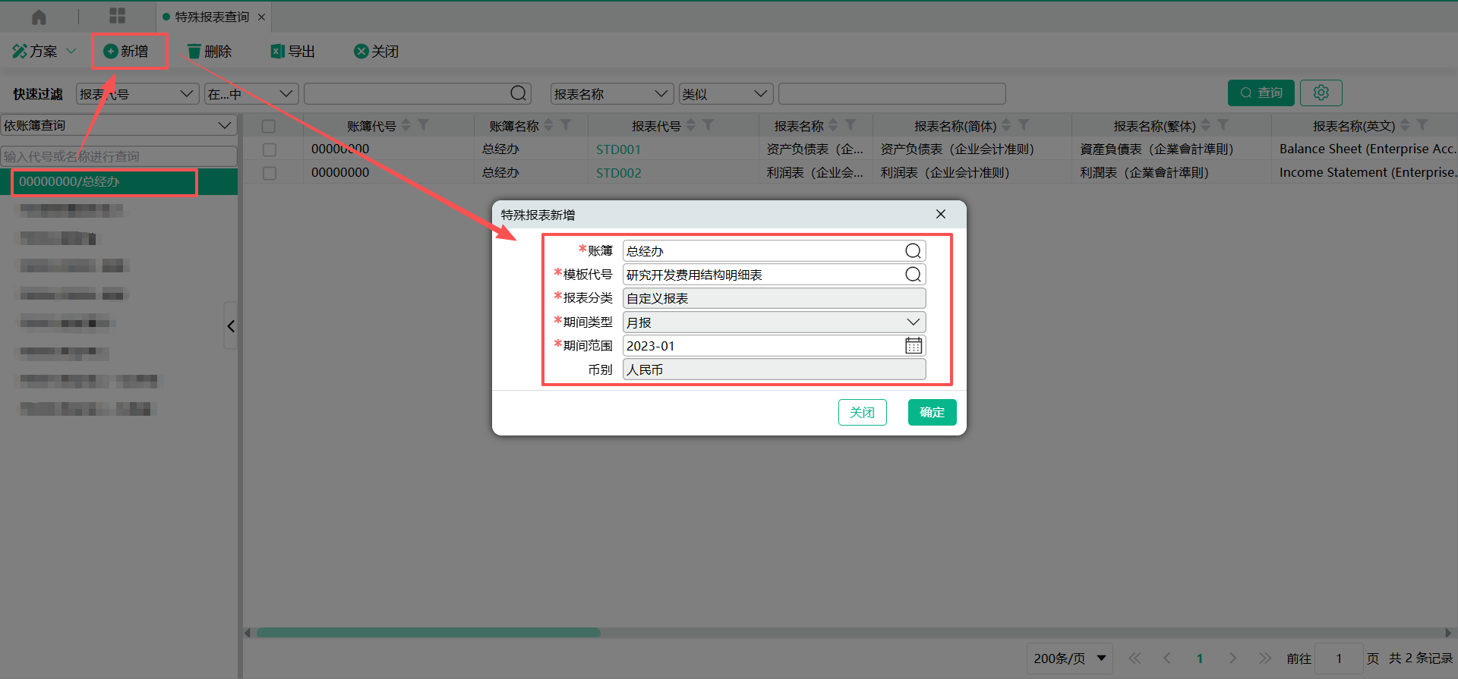The height and width of the screenshot is (679, 1458).
Task: Click the 确定 button in dialog
Action: [932, 412]
